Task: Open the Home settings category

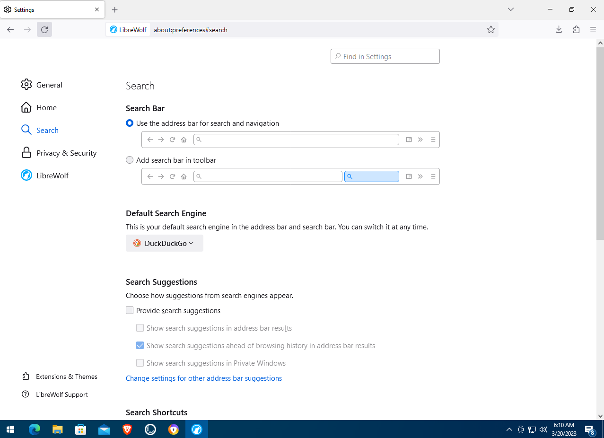Action: coord(39,107)
